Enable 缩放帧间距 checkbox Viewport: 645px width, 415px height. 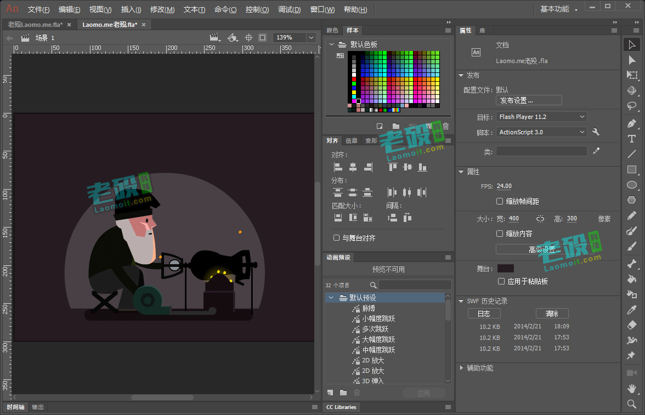coord(500,201)
